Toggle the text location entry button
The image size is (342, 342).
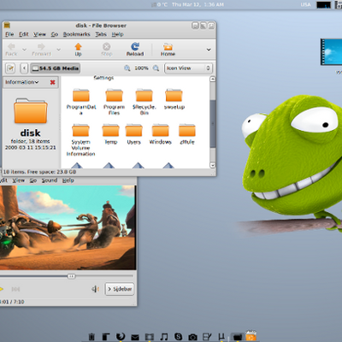[10, 68]
